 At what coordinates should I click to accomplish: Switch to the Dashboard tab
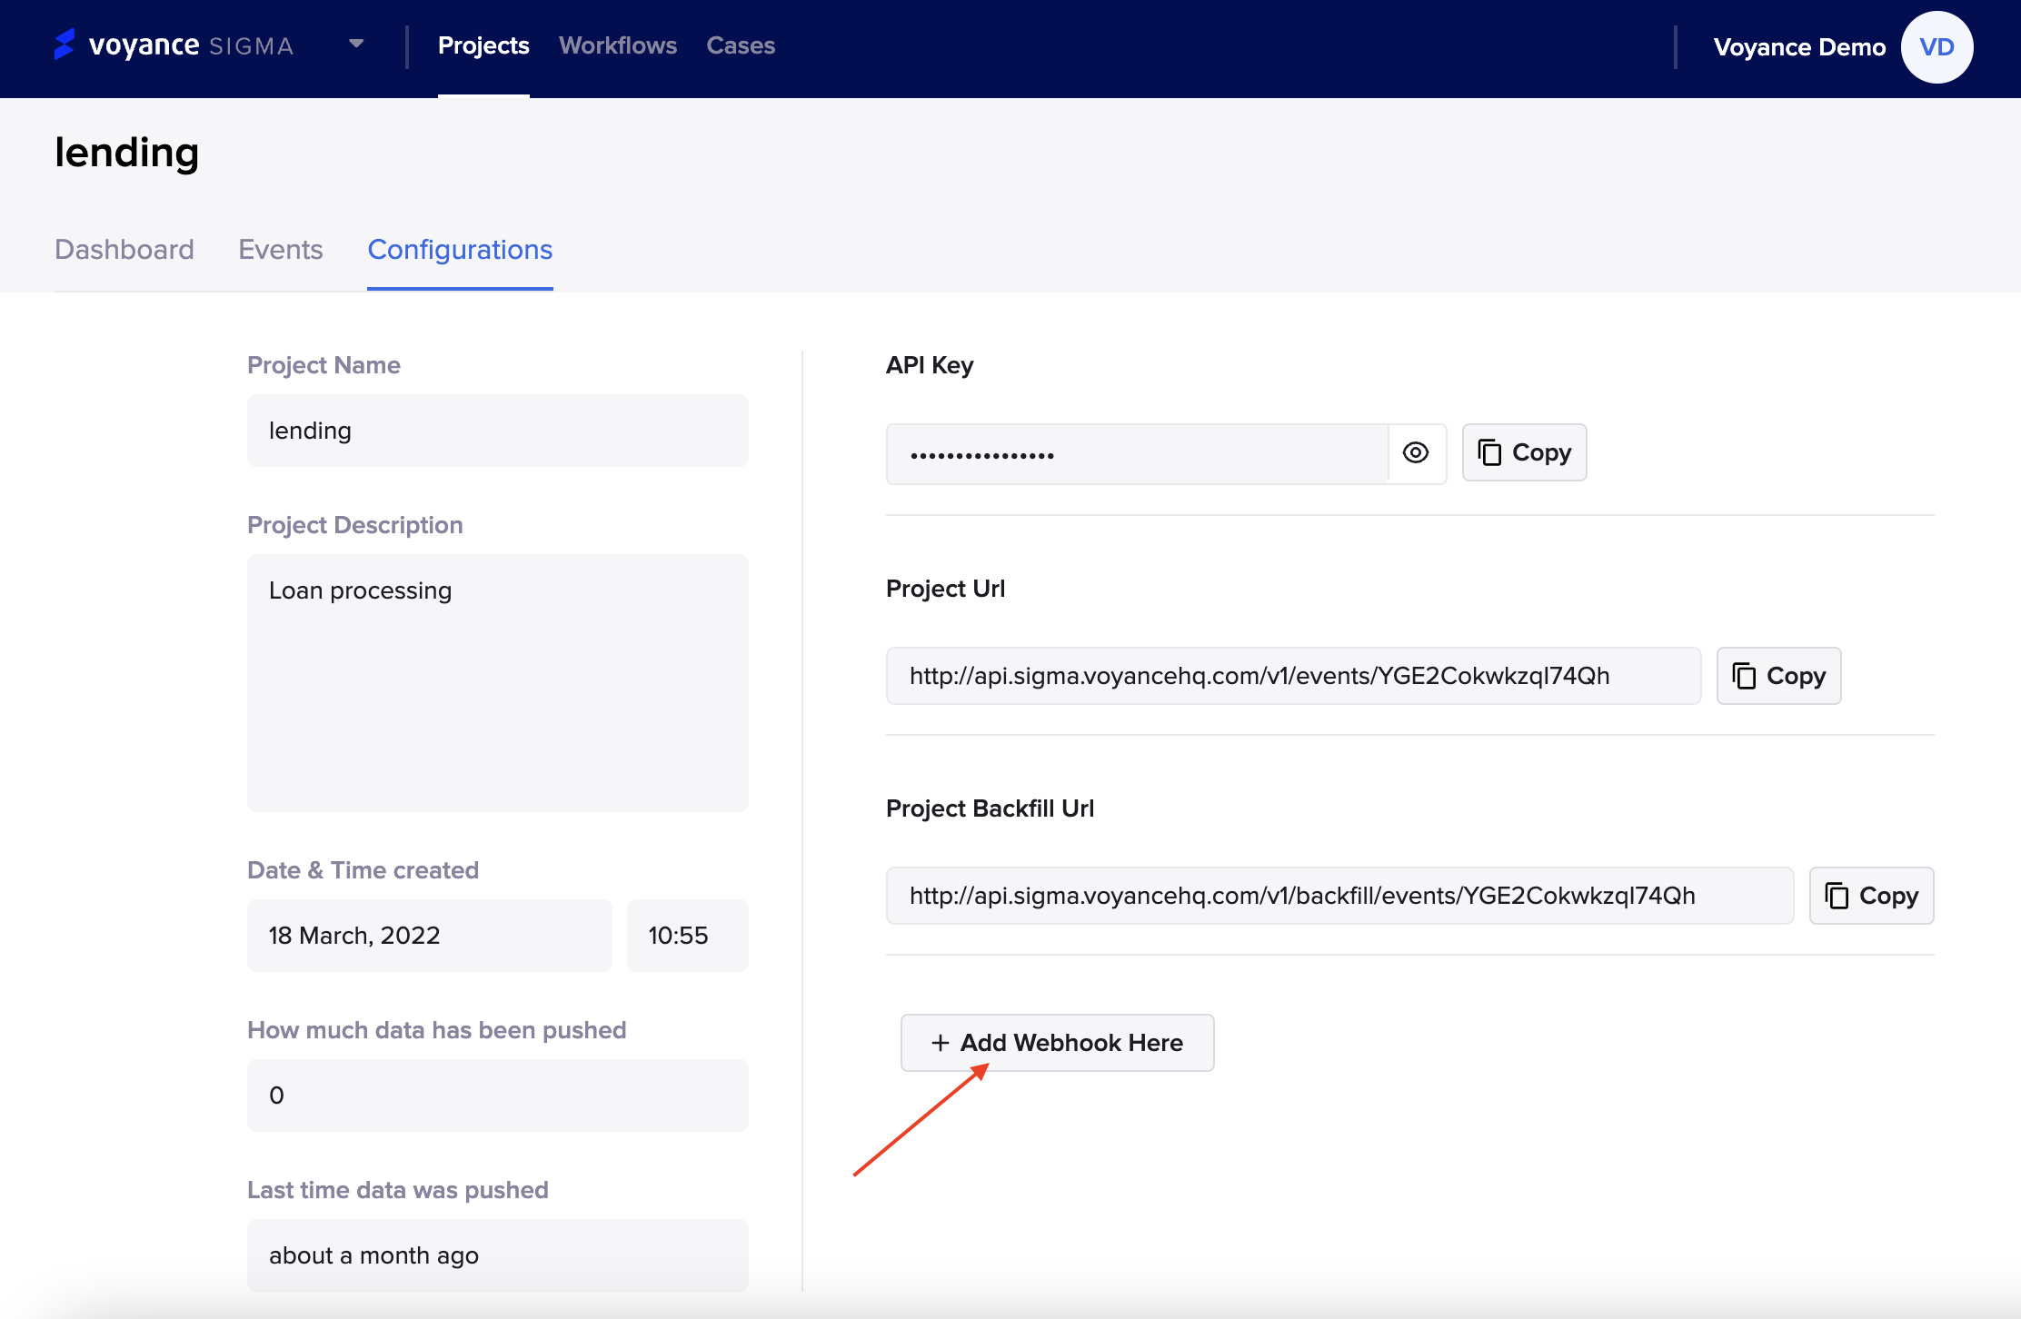point(124,249)
